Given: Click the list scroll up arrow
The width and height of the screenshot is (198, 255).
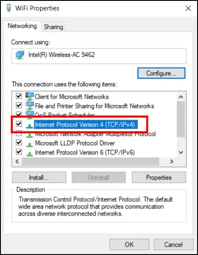Looking at the screenshot, I should [x=181, y=97].
